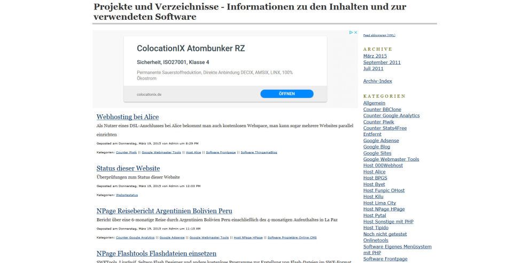529x263 pixels.
Task: Click the AdChoices info triangle icon
Action: tap(351, 33)
